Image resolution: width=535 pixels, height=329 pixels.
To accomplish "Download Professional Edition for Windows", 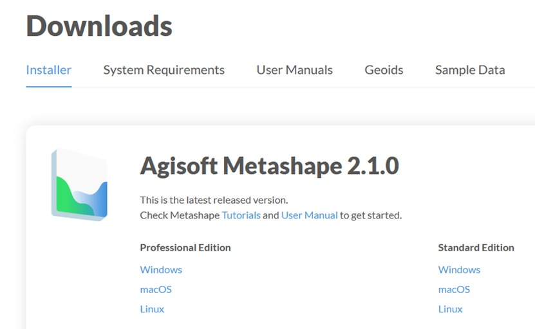I will coord(161,270).
